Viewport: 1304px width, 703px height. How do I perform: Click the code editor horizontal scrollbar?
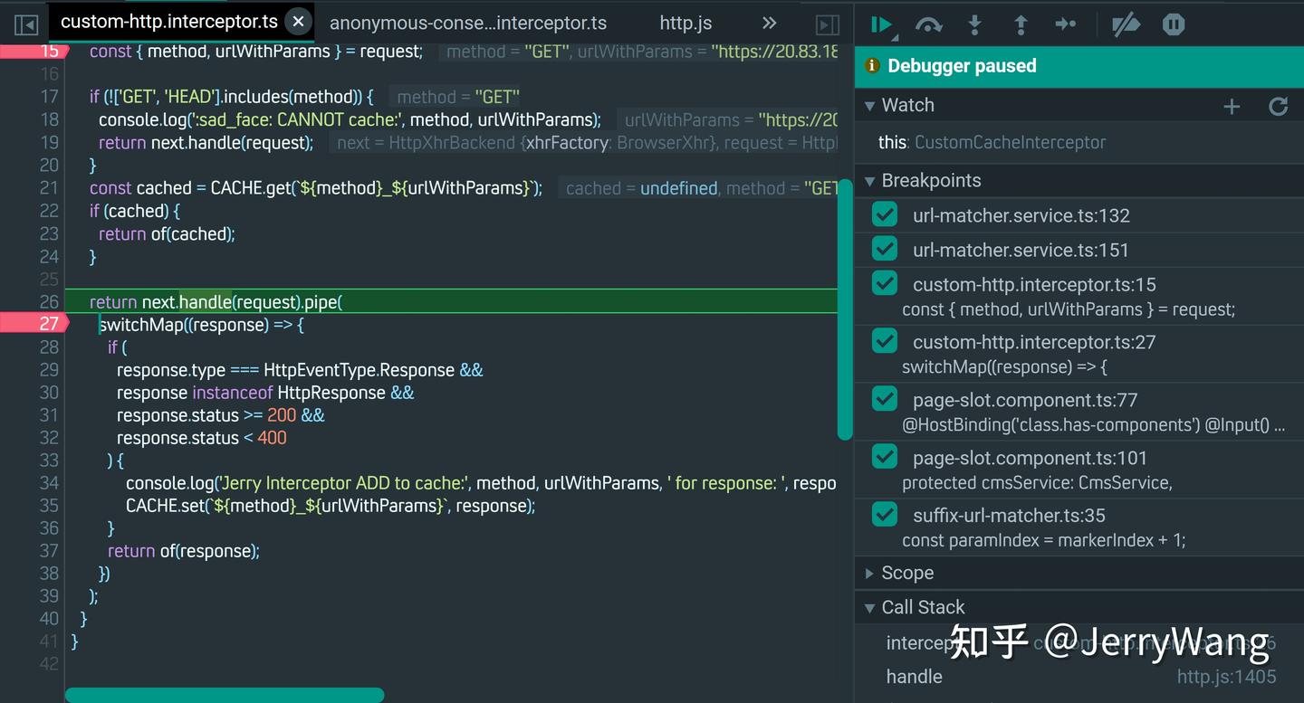pos(225,695)
